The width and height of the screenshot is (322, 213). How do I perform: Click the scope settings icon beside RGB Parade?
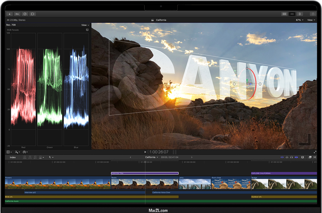[87, 30]
